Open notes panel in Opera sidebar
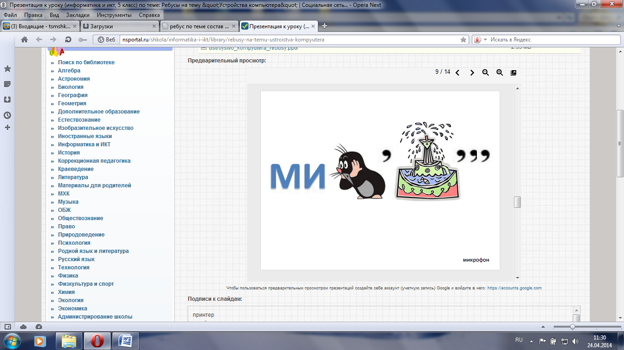 pos(7,84)
